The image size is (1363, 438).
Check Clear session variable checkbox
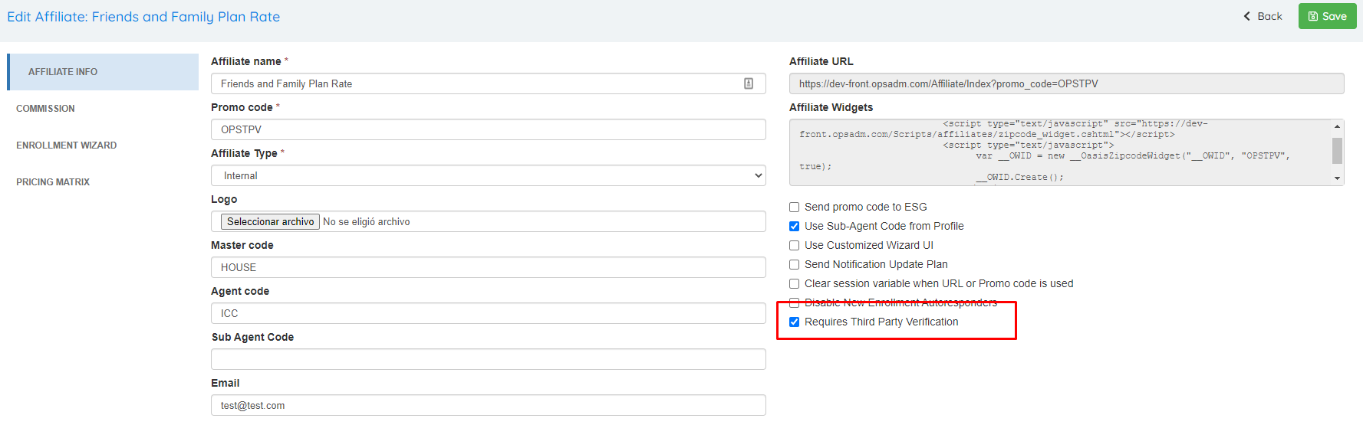pos(795,284)
